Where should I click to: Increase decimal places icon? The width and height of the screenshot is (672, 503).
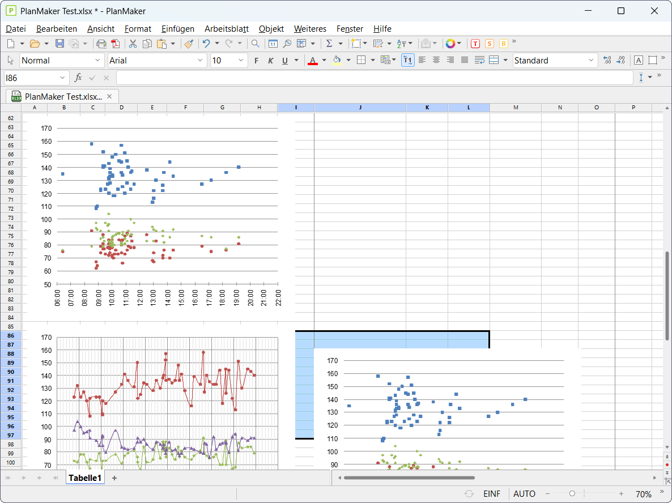(x=607, y=61)
